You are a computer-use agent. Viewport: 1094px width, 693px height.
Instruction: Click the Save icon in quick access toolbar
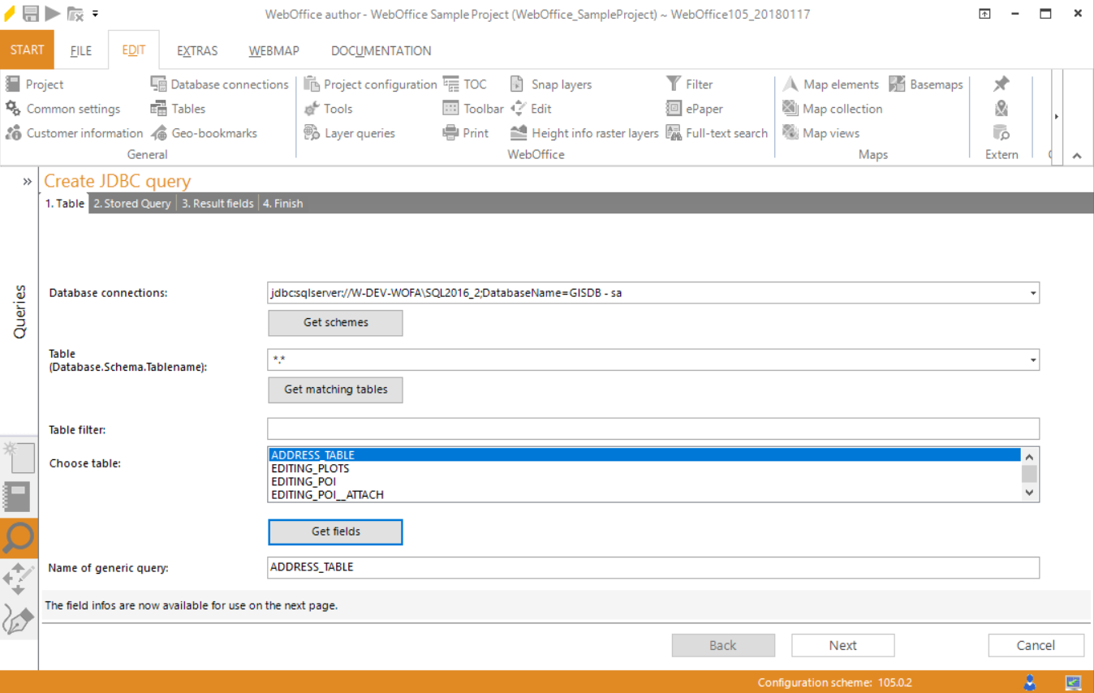[30, 12]
